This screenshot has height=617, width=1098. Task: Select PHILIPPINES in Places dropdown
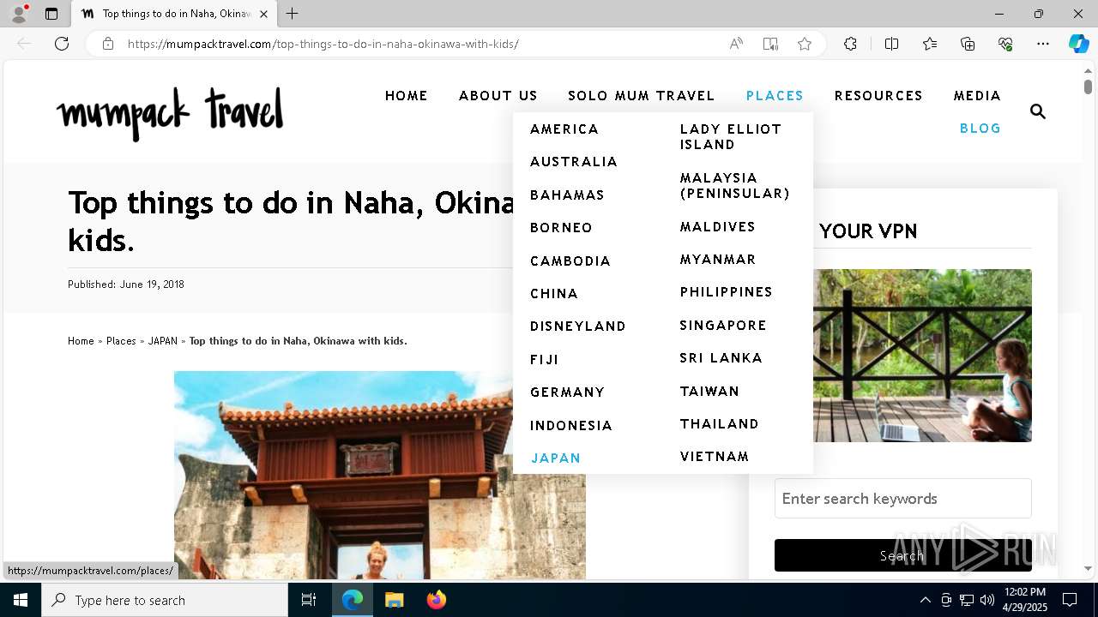[727, 292]
